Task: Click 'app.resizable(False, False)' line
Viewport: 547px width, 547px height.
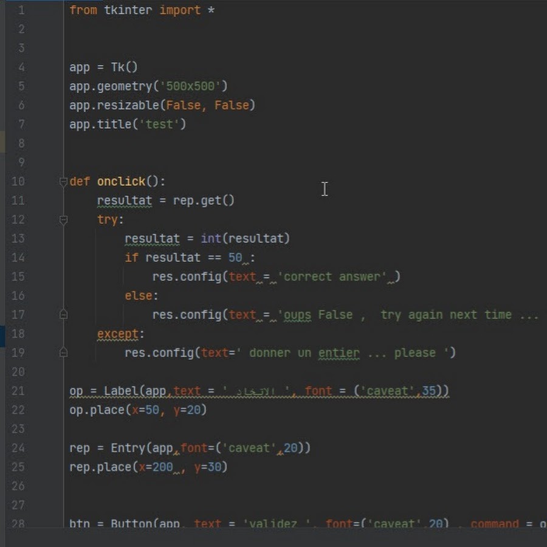Action: 162,105
